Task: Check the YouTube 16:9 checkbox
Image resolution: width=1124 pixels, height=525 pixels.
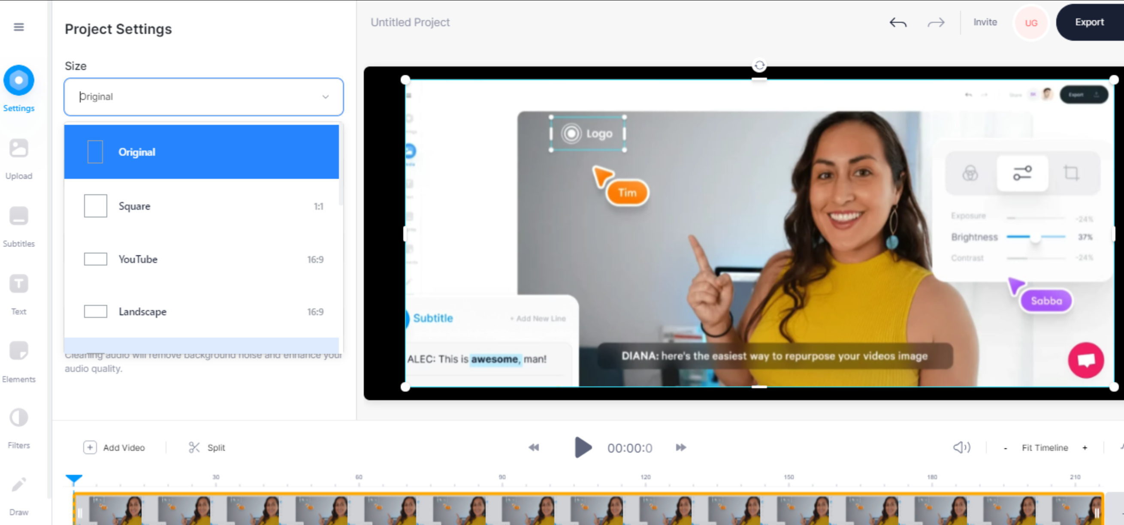Action: click(96, 258)
